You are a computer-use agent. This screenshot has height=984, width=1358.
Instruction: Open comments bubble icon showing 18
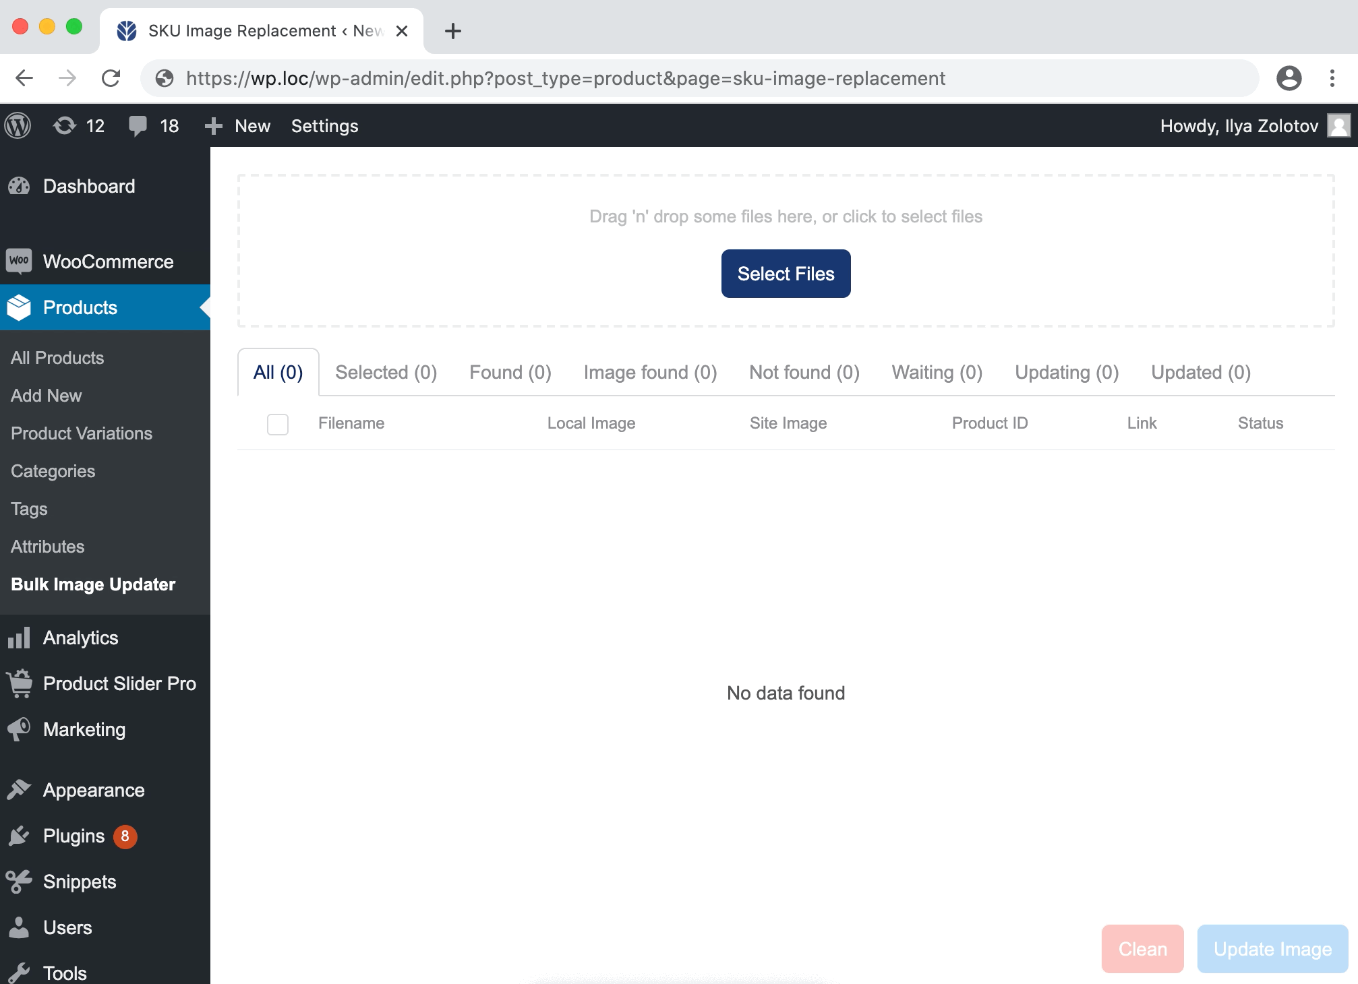[x=138, y=126]
